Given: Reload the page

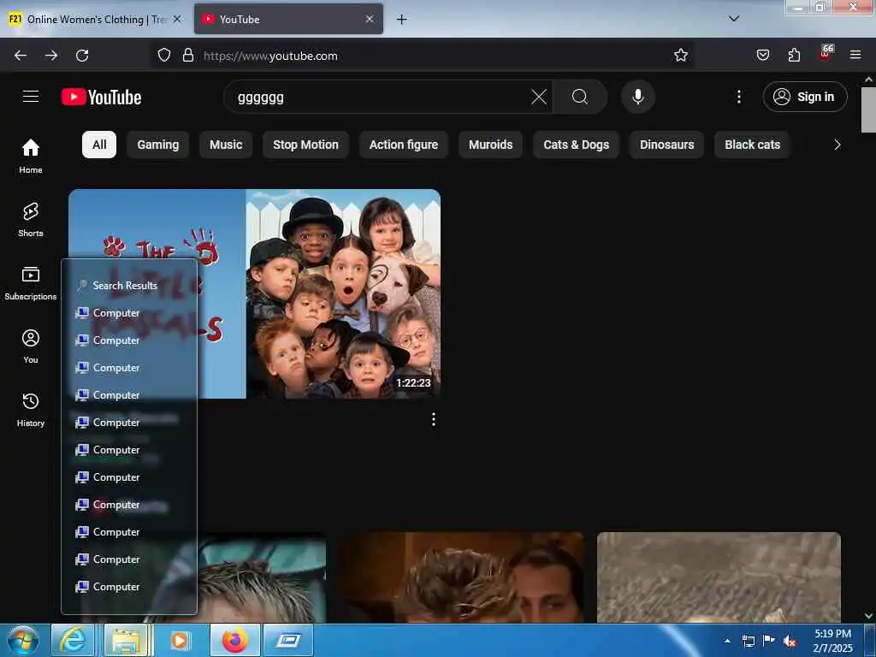Looking at the screenshot, I should coord(82,56).
